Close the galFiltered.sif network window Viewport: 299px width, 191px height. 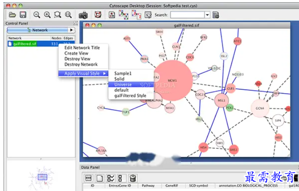coord(88,25)
